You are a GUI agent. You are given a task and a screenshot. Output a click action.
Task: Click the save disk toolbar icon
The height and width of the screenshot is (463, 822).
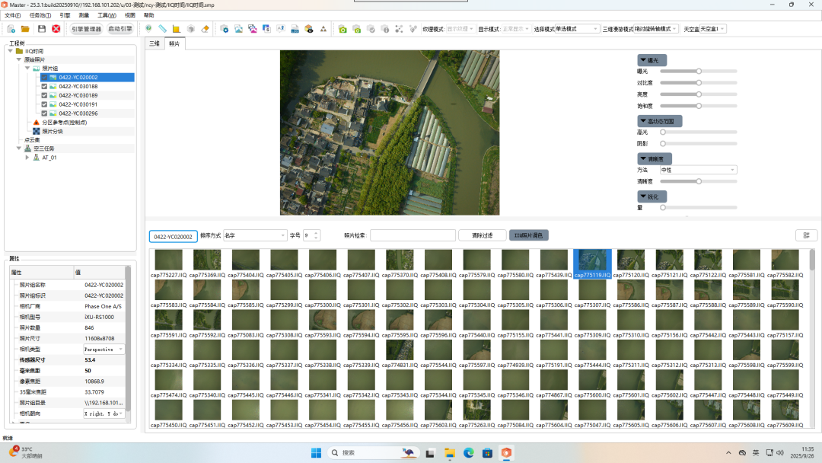(x=41, y=29)
